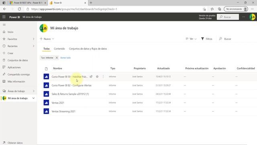The width and height of the screenshot is (257, 145).
Task: Click report icon of Curso Power BI 59
Action: point(46,77)
